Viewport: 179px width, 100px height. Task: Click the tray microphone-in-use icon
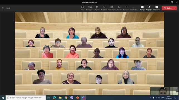154,98
